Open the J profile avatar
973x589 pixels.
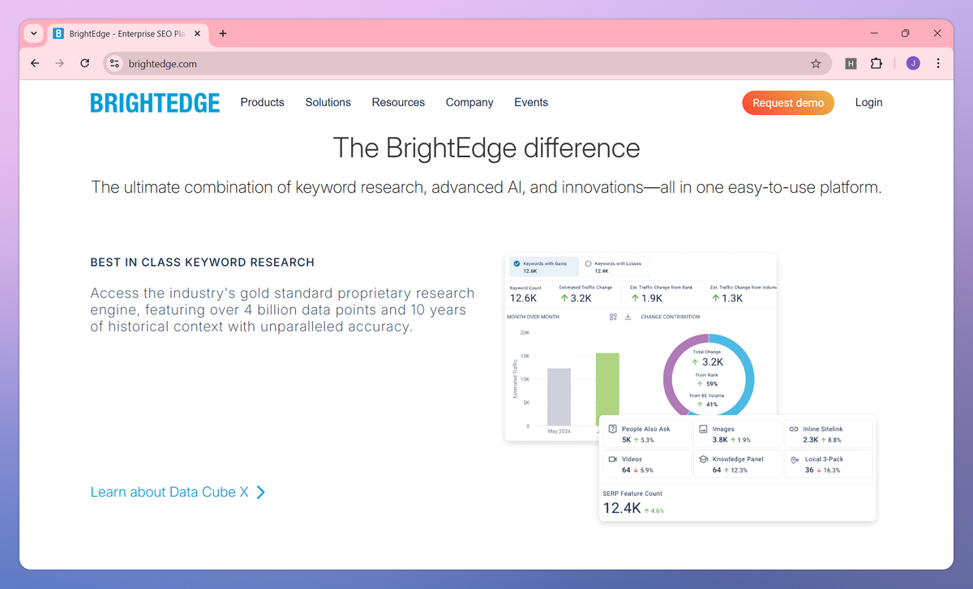coord(913,63)
